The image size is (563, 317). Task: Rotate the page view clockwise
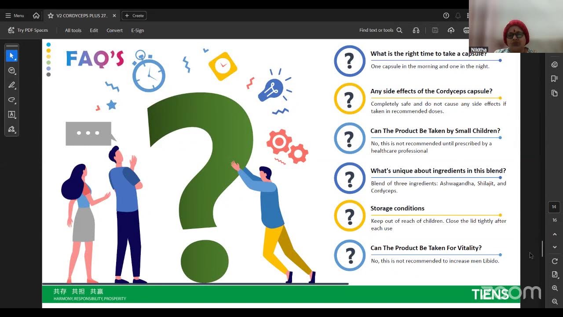point(555,261)
